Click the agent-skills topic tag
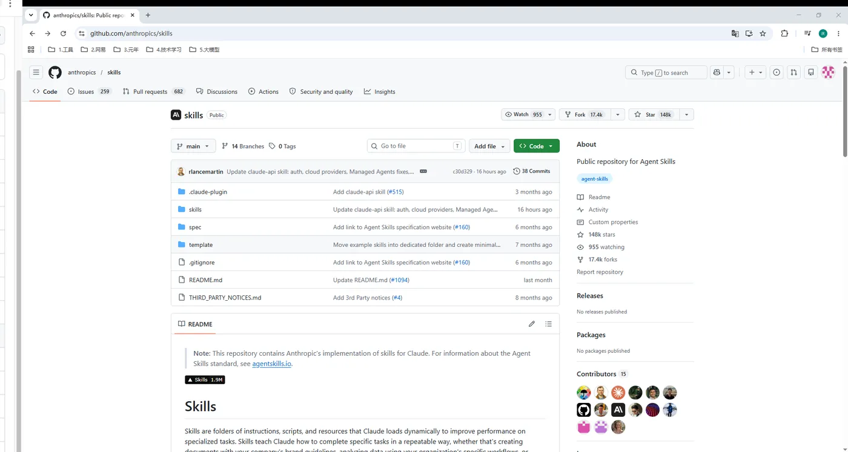 click(595, 179)
